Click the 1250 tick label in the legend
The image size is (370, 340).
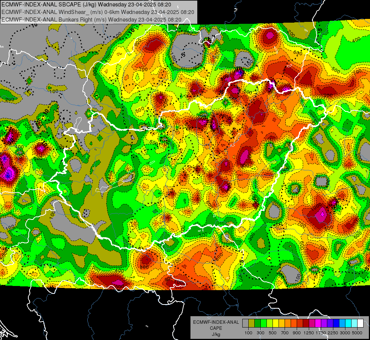(309, 333)
